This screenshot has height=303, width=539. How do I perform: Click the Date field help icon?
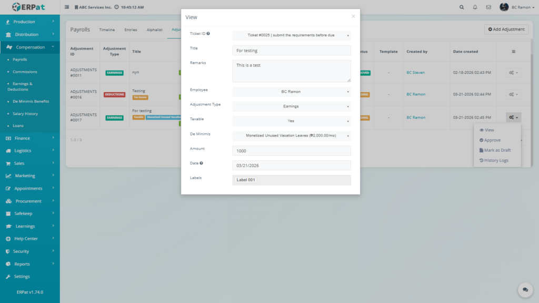[x=202, y=163]
